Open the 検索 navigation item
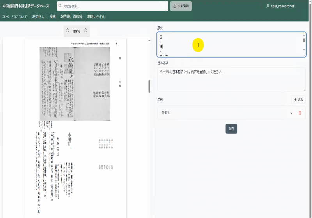 53,17
